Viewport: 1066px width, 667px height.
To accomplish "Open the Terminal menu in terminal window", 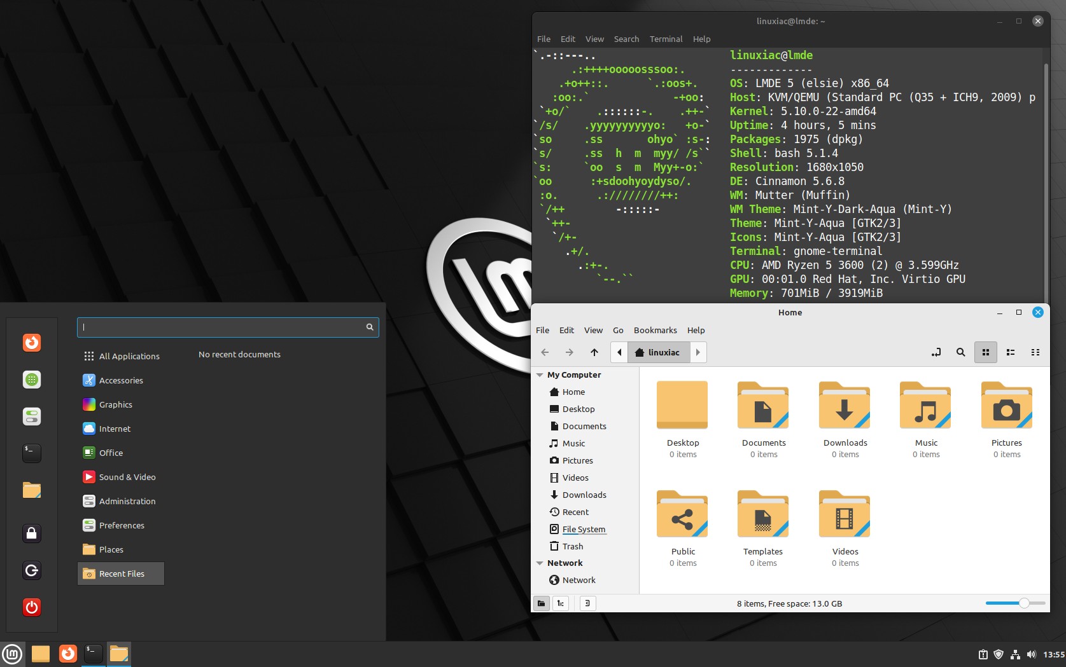I will 666,39.
